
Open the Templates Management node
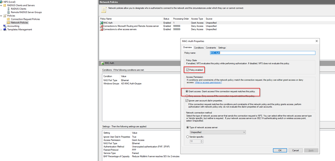[19, 30]
